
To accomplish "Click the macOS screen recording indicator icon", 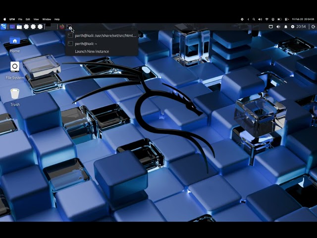I will pyautogui.click(x=242, y=19).
